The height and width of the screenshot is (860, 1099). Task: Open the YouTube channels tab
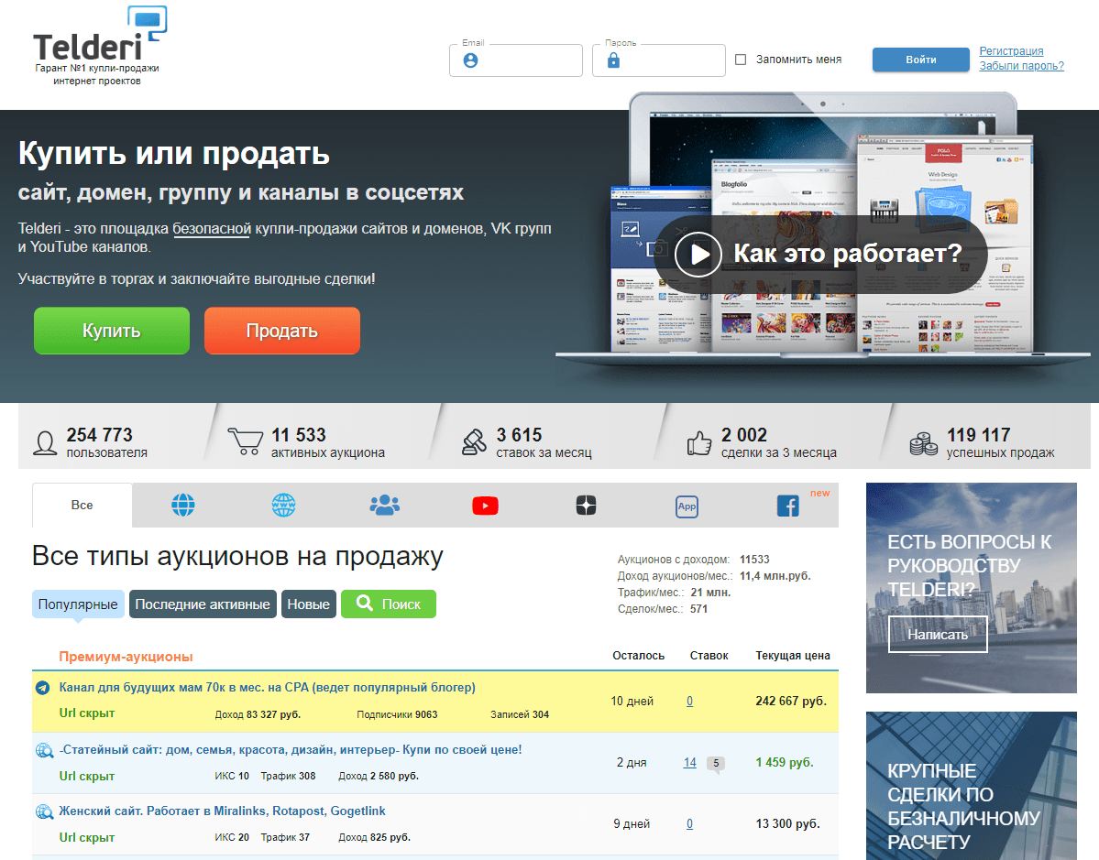click(x=485, y=506)
